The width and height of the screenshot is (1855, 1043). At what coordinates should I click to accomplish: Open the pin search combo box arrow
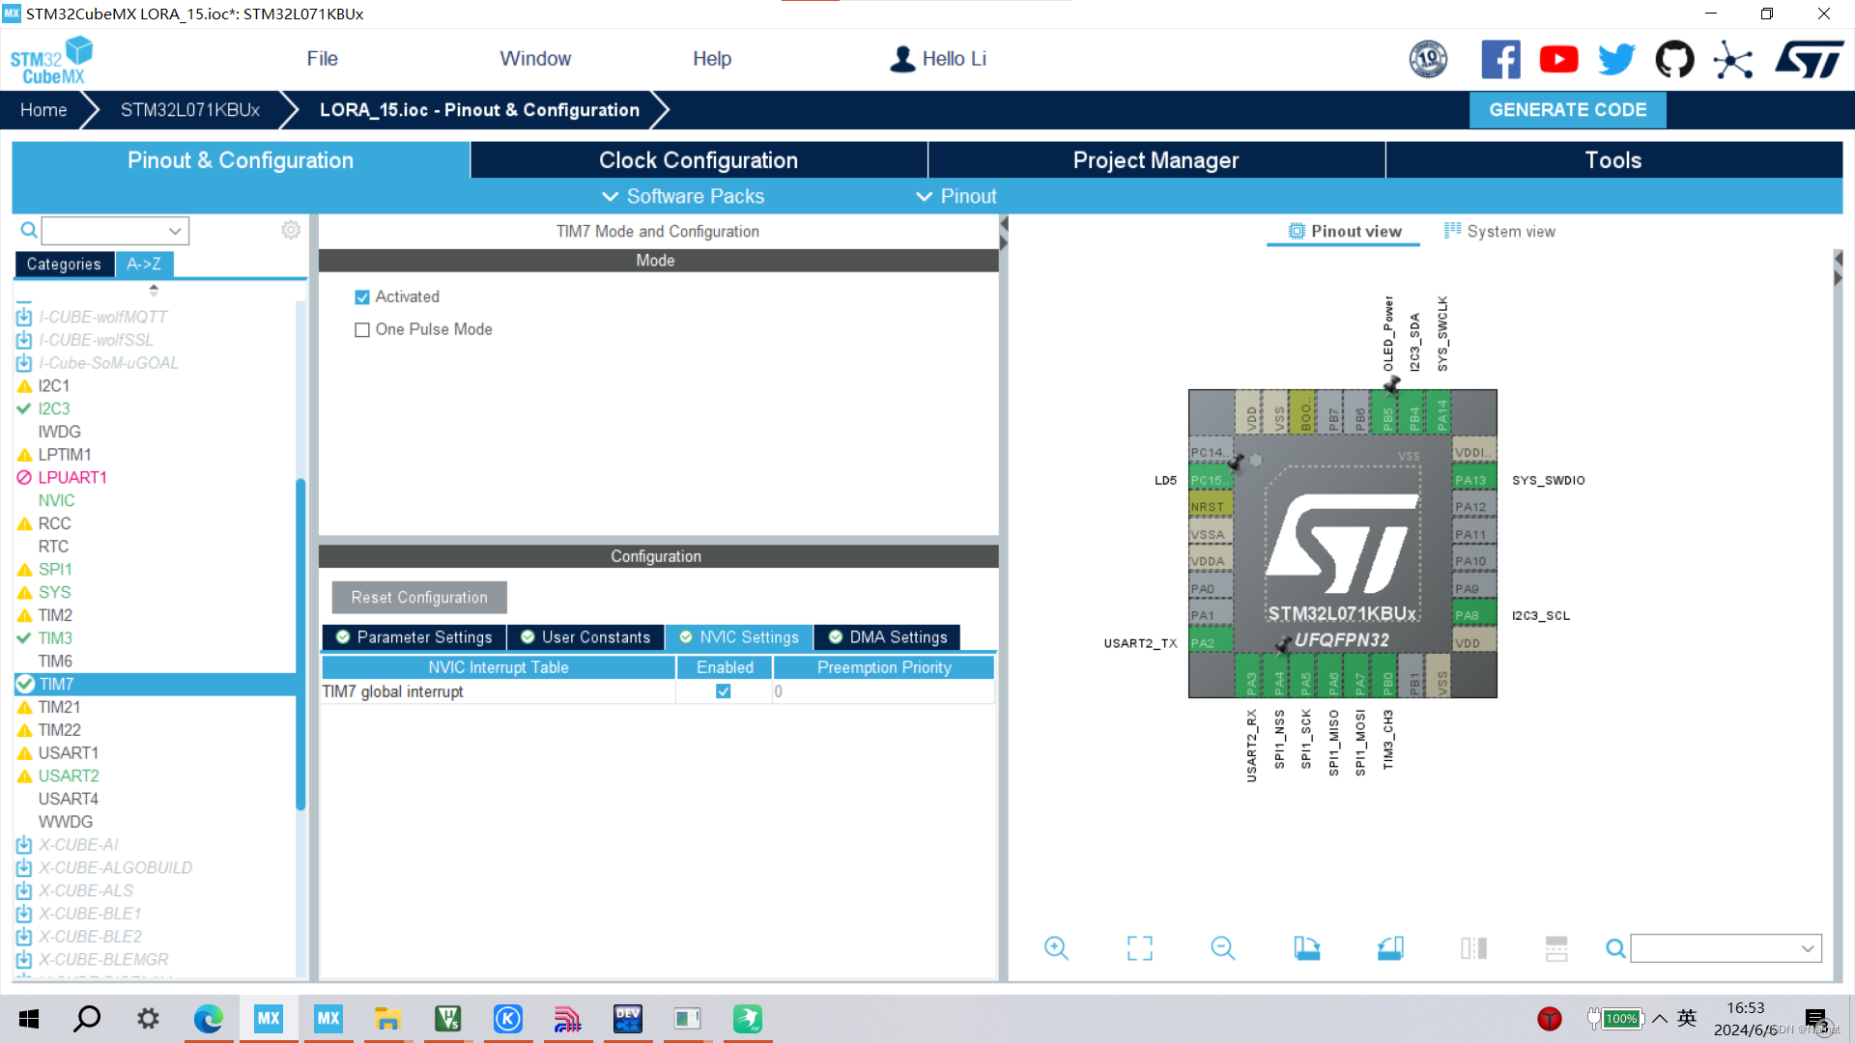pyautogui.click(x=1808, y=948)
